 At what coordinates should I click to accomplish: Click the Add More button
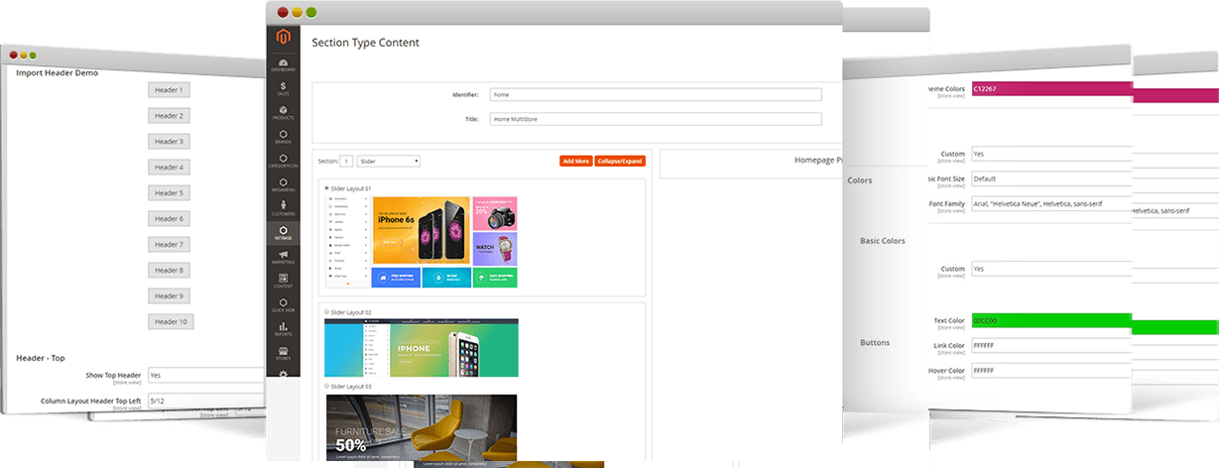(x=575, y=161)
